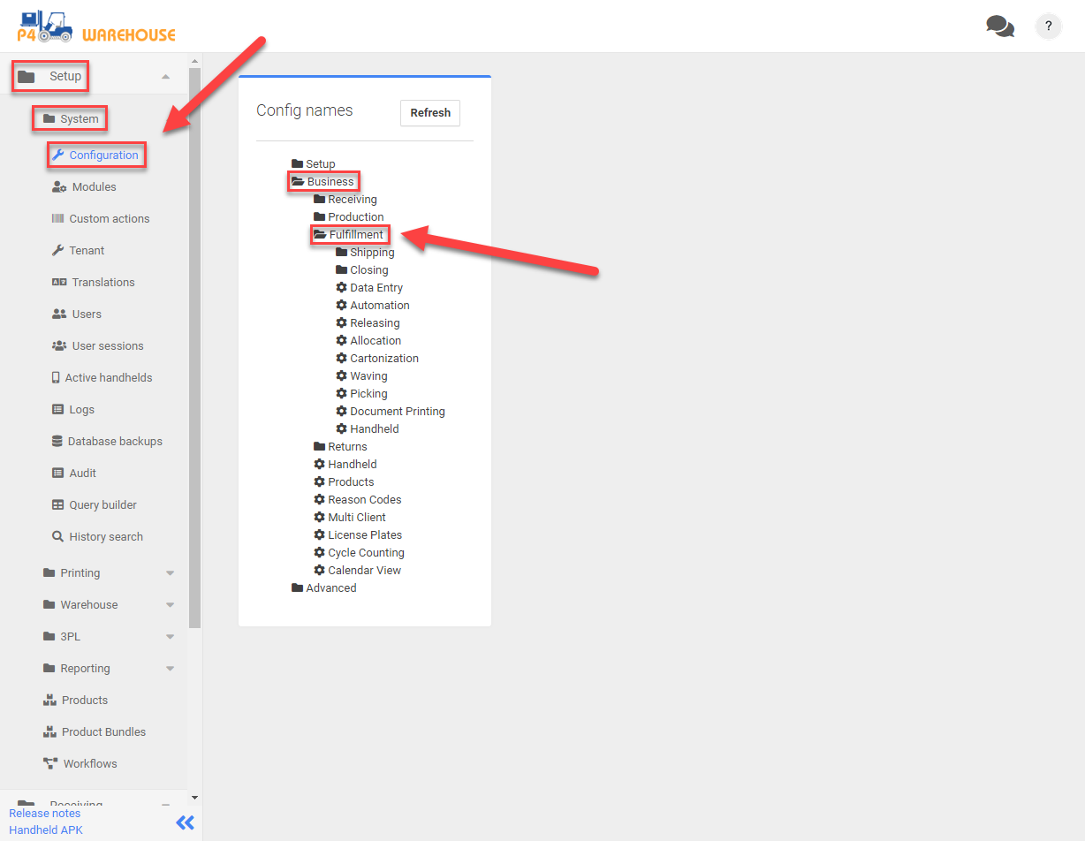Open the Query builder page
The height and width of the screenshot is (841, 1085).
coord(102,505)
